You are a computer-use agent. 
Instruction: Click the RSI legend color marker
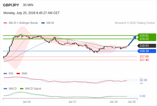point(5,74)
